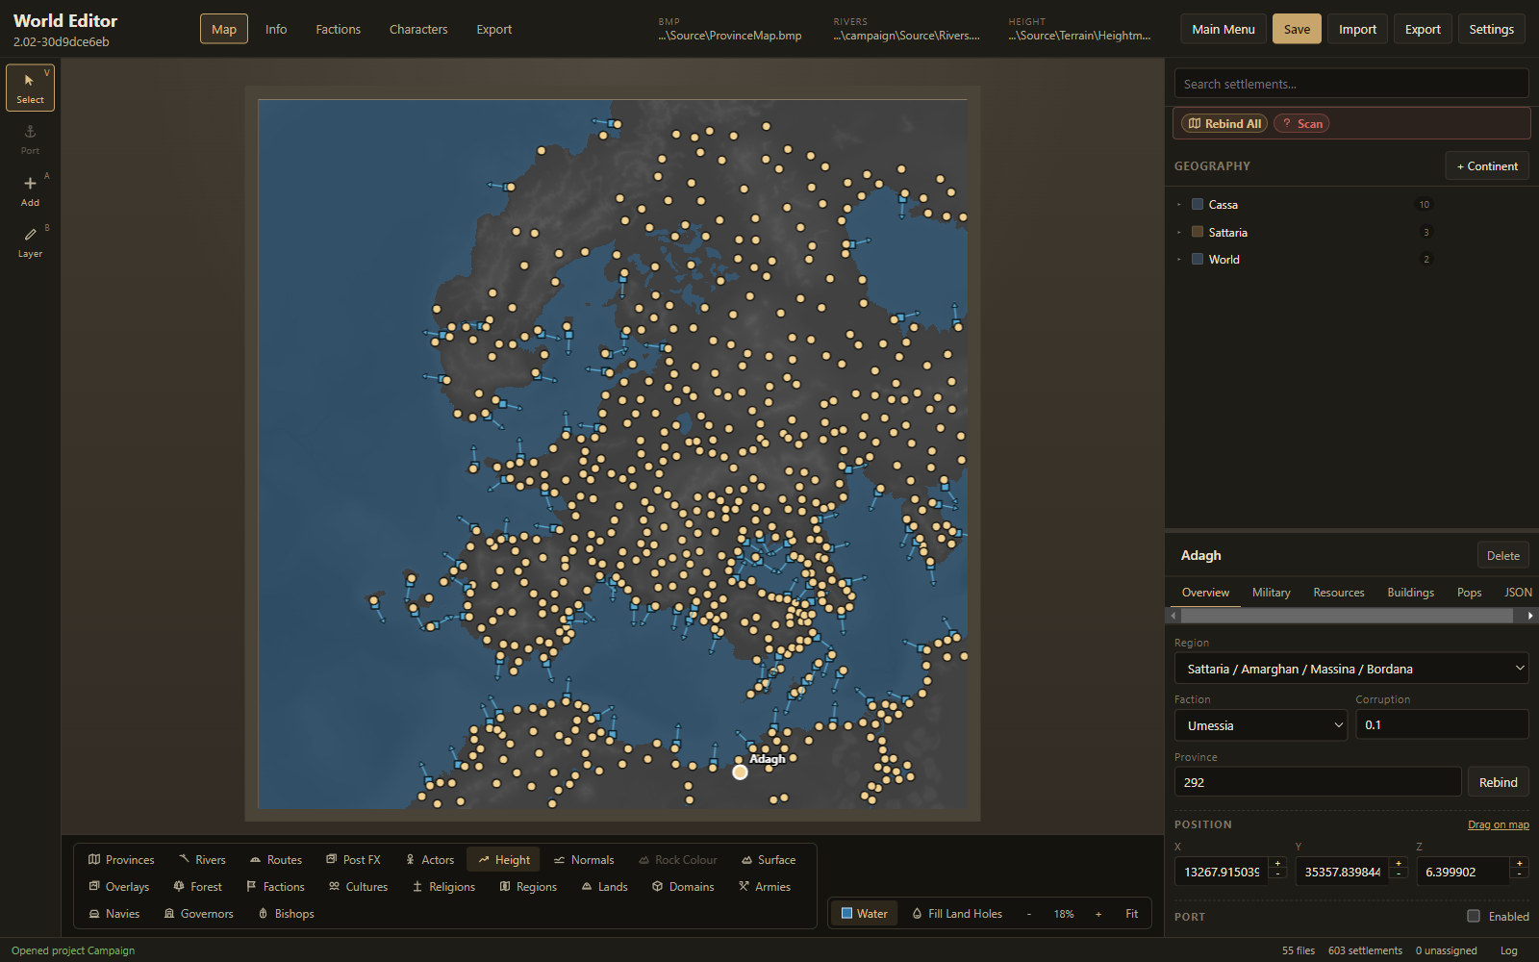The width and height of the screenshot is (1539, 962).
Task: Toggle the Routes layer
Action: [x=275, y=860]
